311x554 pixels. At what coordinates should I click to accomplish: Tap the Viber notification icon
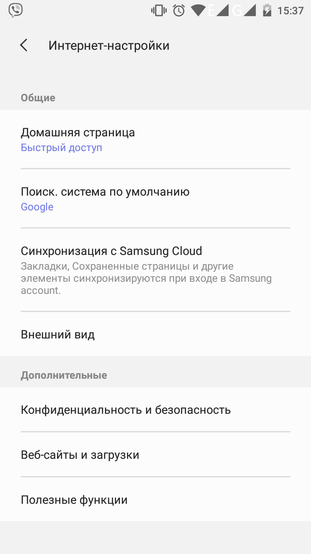(16, 10)
